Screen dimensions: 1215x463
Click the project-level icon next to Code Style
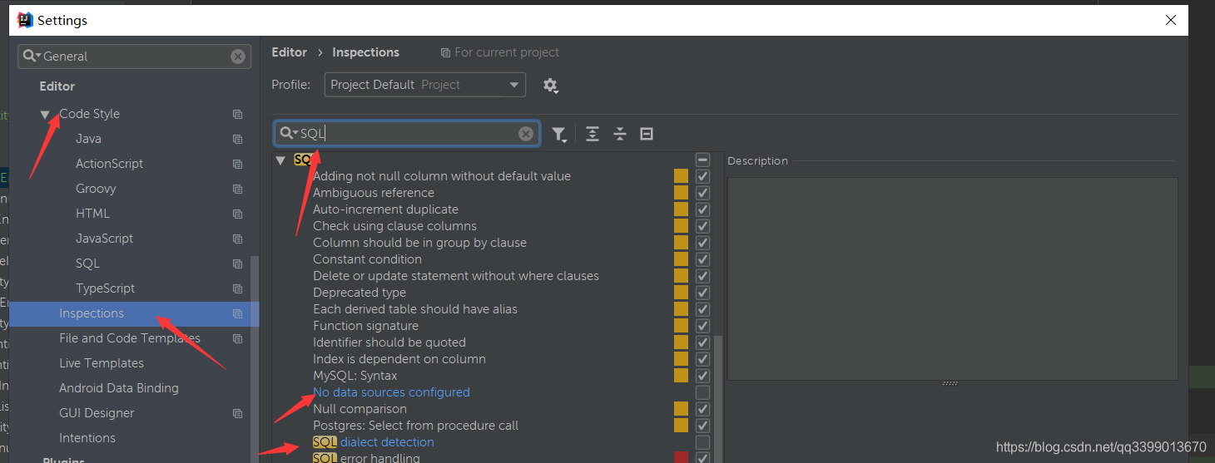(x=238, y=114)
